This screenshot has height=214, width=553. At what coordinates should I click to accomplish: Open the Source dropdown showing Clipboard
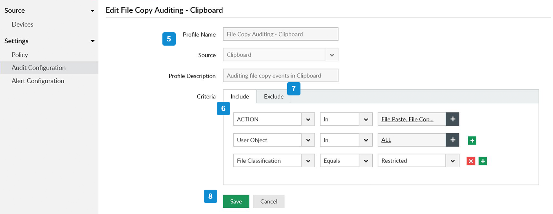click(x=332, y=55)
